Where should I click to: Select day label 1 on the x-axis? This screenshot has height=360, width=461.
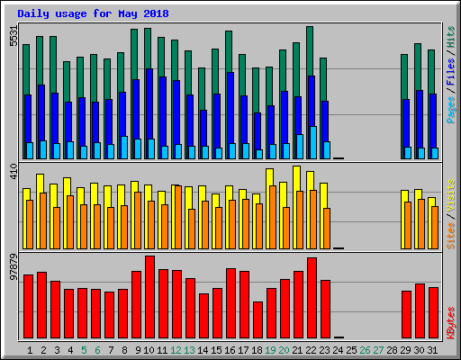[30, 350]
